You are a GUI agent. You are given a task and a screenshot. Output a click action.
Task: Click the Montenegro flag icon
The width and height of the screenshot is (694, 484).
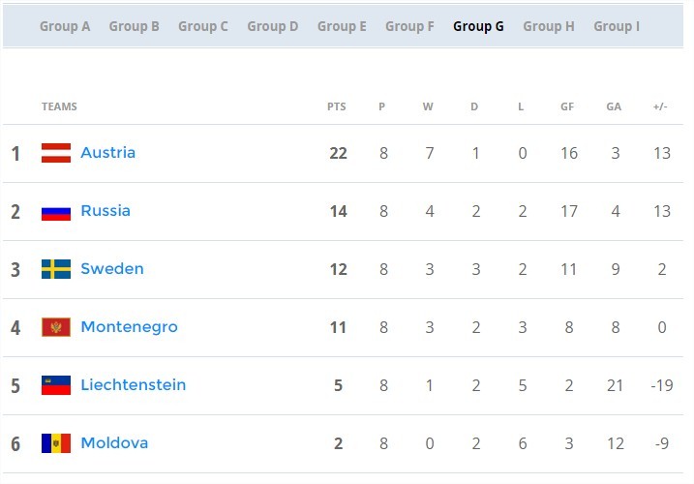pos(56,327)
